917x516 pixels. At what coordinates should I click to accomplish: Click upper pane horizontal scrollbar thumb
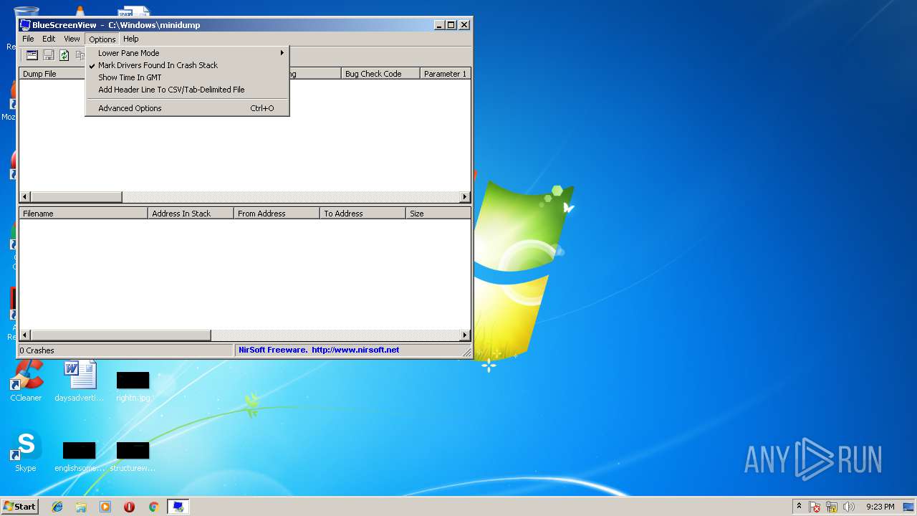click(x=76, y=197)
